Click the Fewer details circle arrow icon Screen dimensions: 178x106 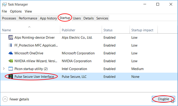pyautogui.click(x=5, y=99)
